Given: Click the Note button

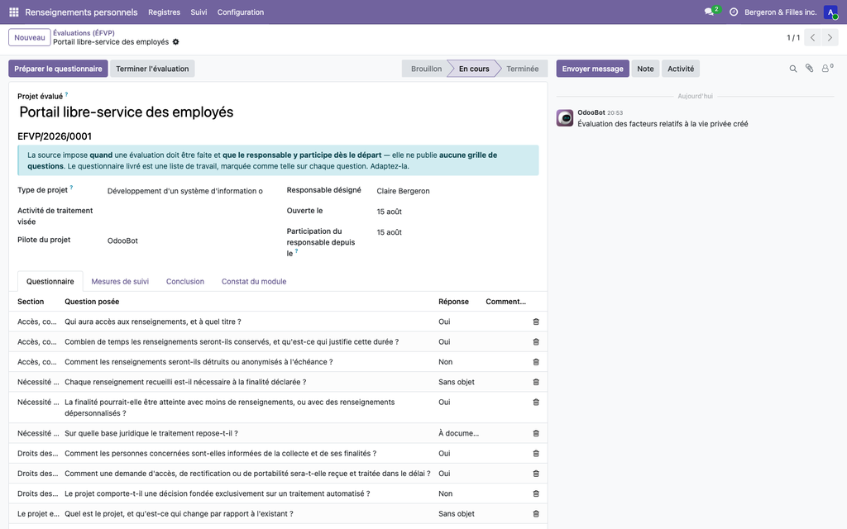Looking at the screenshot, I should tap(645, 69).
